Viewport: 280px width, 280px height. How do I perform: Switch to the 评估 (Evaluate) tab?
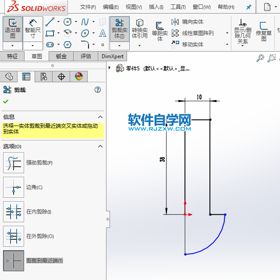tap(85, 56)
